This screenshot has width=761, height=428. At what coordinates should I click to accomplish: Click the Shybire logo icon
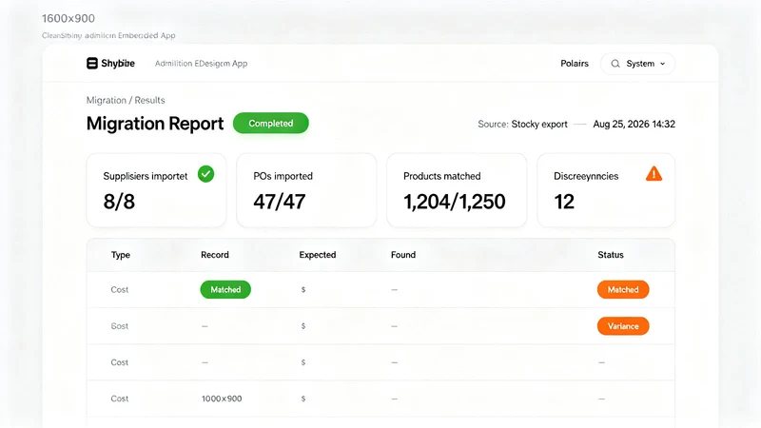pyautogui.click(x=91, y=63)
